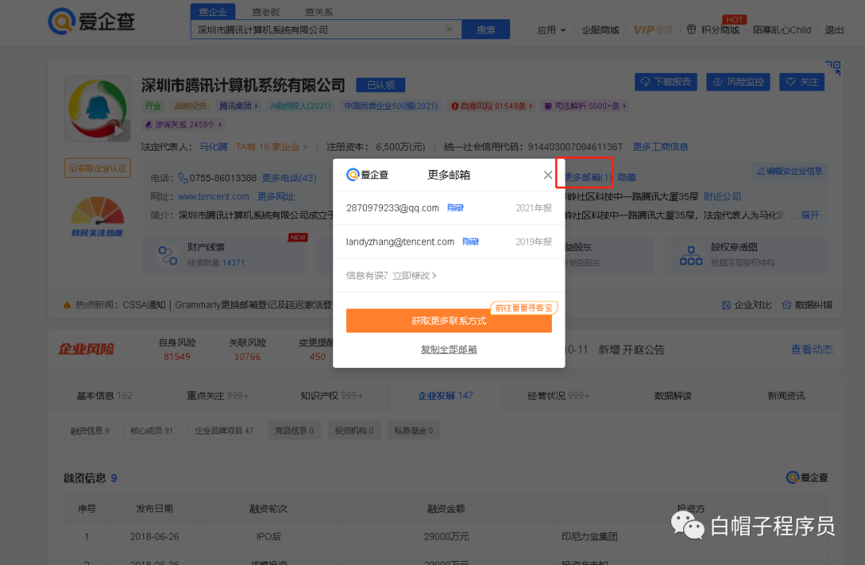
Task: Open 积分商城 with gift icon
Action: 714,30
